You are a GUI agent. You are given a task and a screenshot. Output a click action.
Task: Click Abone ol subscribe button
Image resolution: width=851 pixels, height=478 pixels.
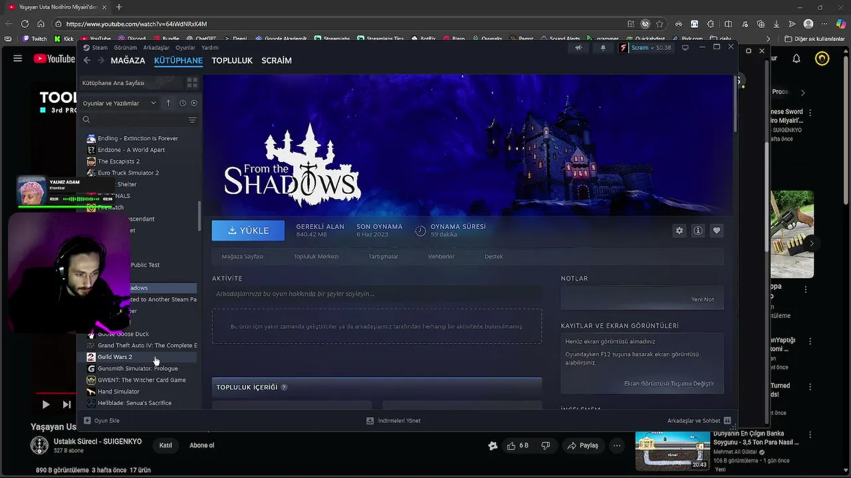click(202, 445)
